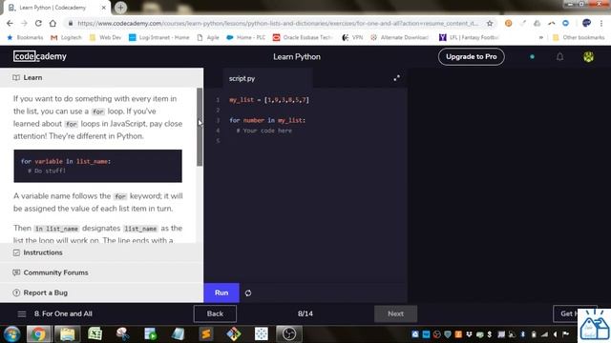Open the Logi Intranet - Home bookmark
This screenshot has height=343, width=611.
coord(159,37)
